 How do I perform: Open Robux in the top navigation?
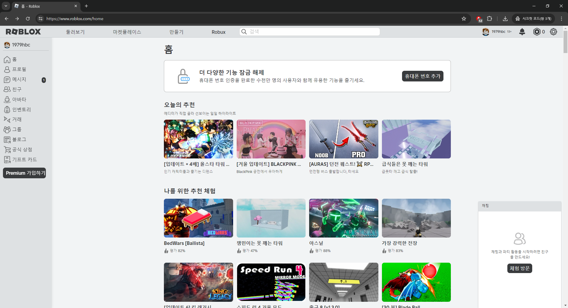click(218, 32)
